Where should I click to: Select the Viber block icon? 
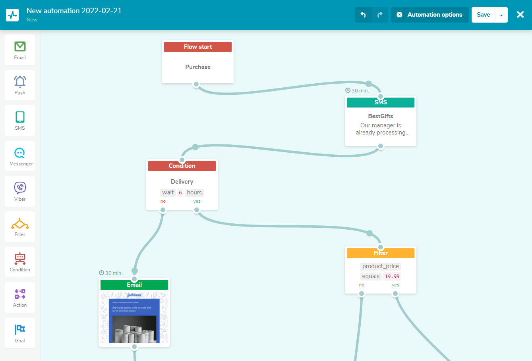20,188
